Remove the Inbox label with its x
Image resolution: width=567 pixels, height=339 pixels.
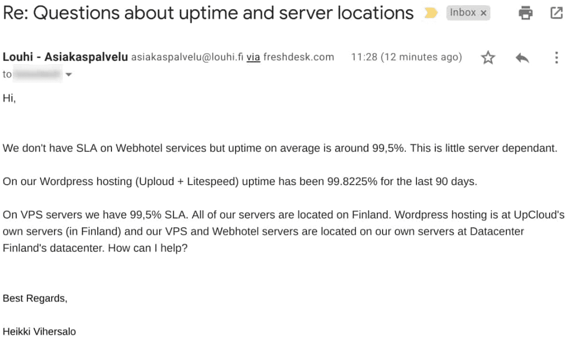(x=484, y=13)
